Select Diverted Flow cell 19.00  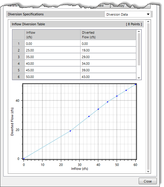pyautogui.click(x=108, y=50)
